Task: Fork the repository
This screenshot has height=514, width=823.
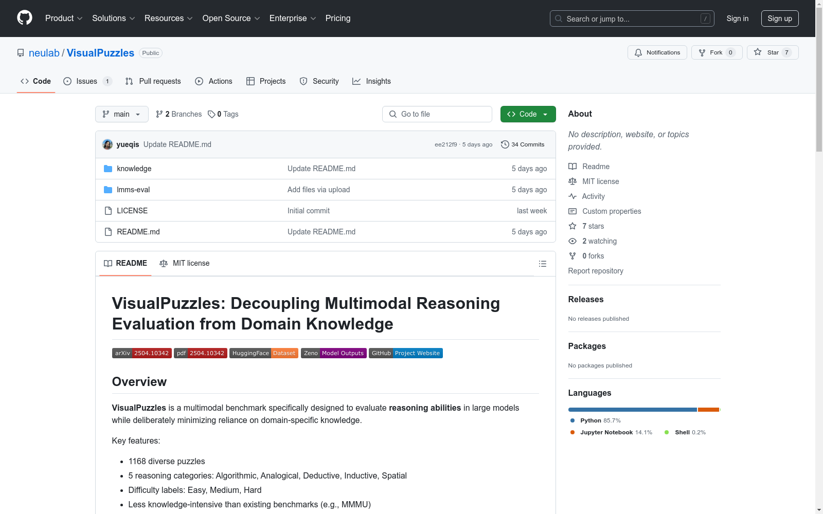Action: [717, 52]
